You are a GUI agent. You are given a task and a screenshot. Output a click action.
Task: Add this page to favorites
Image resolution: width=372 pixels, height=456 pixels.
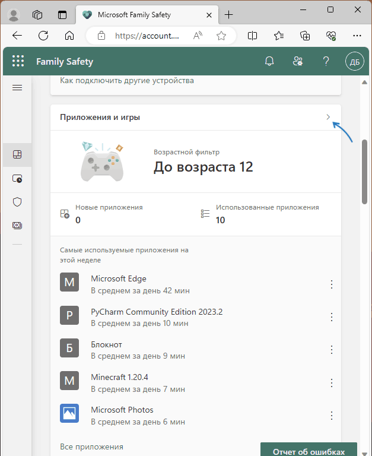tap(221, 36)
